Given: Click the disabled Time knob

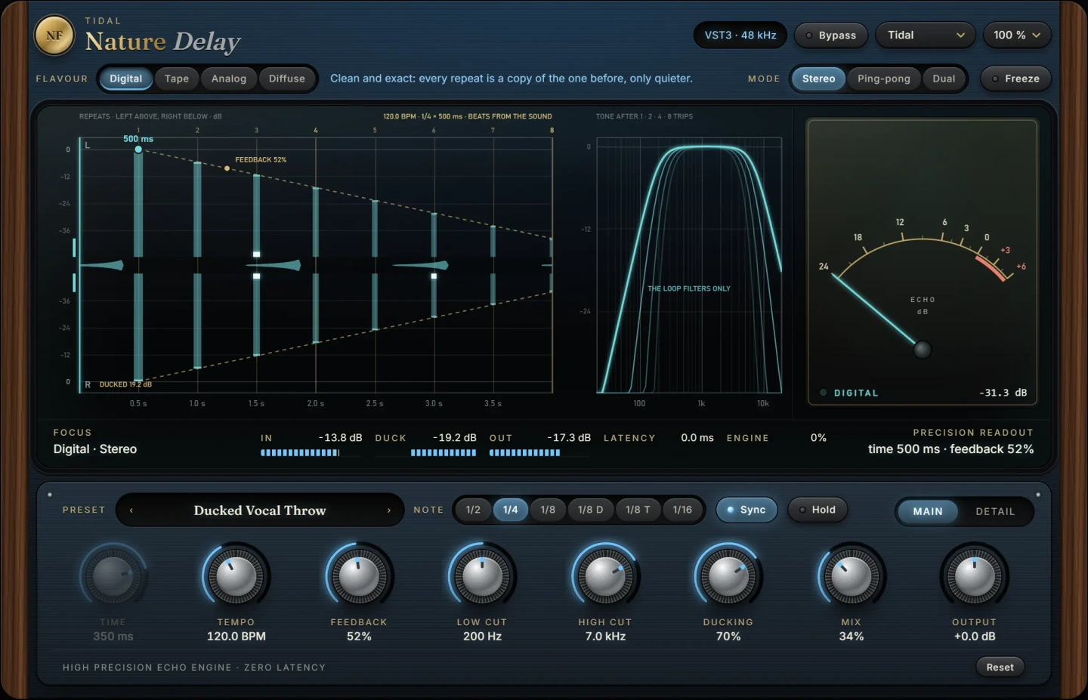Looking at the screenshot, I should (x=113, y=577).
